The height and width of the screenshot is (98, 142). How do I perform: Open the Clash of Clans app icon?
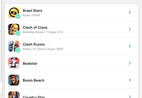(x=14, y=29)
